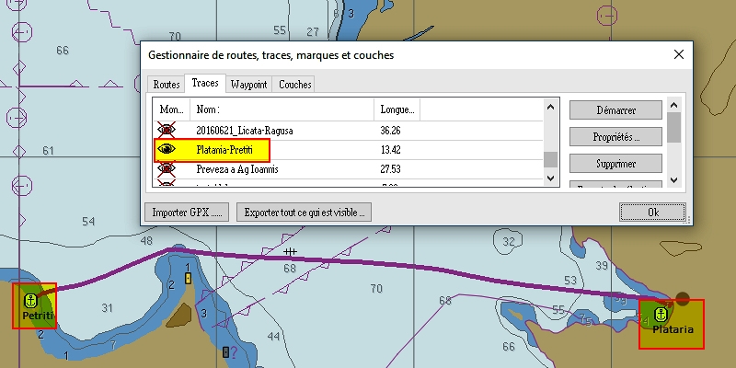Switch to the Routes tab
This screenshot has width=736, height=368.
pos(166,85)
